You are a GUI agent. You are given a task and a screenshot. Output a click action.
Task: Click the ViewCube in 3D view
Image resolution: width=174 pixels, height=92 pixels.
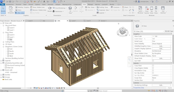123,31
